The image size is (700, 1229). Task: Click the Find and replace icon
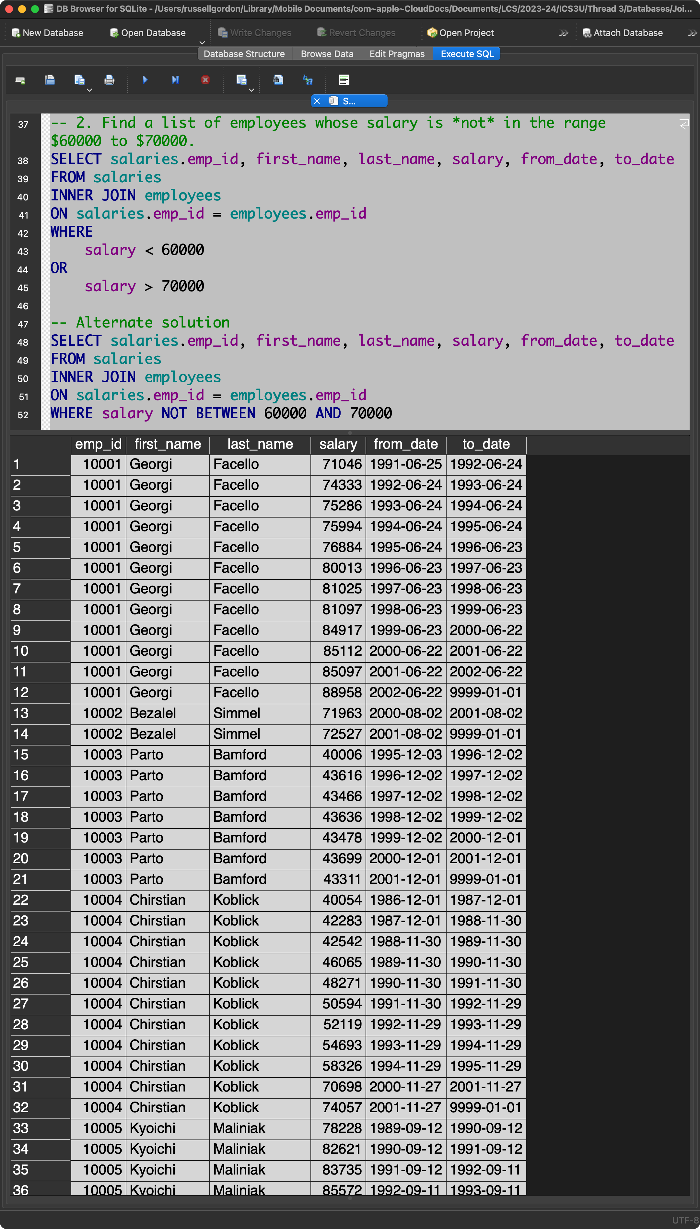pos(308,80)
